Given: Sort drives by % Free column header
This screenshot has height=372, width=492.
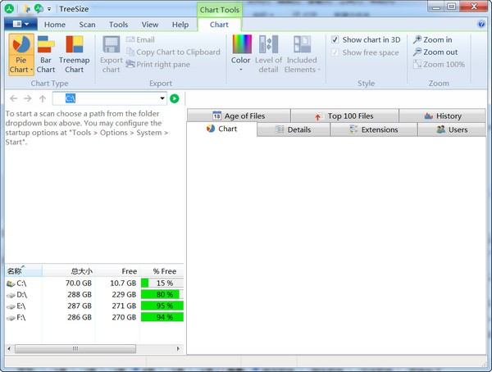Looking at the screenshot, I should point(163,270).
